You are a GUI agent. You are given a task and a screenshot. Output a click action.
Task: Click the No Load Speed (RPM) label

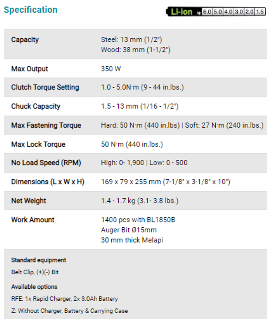[x=46, y=163]
